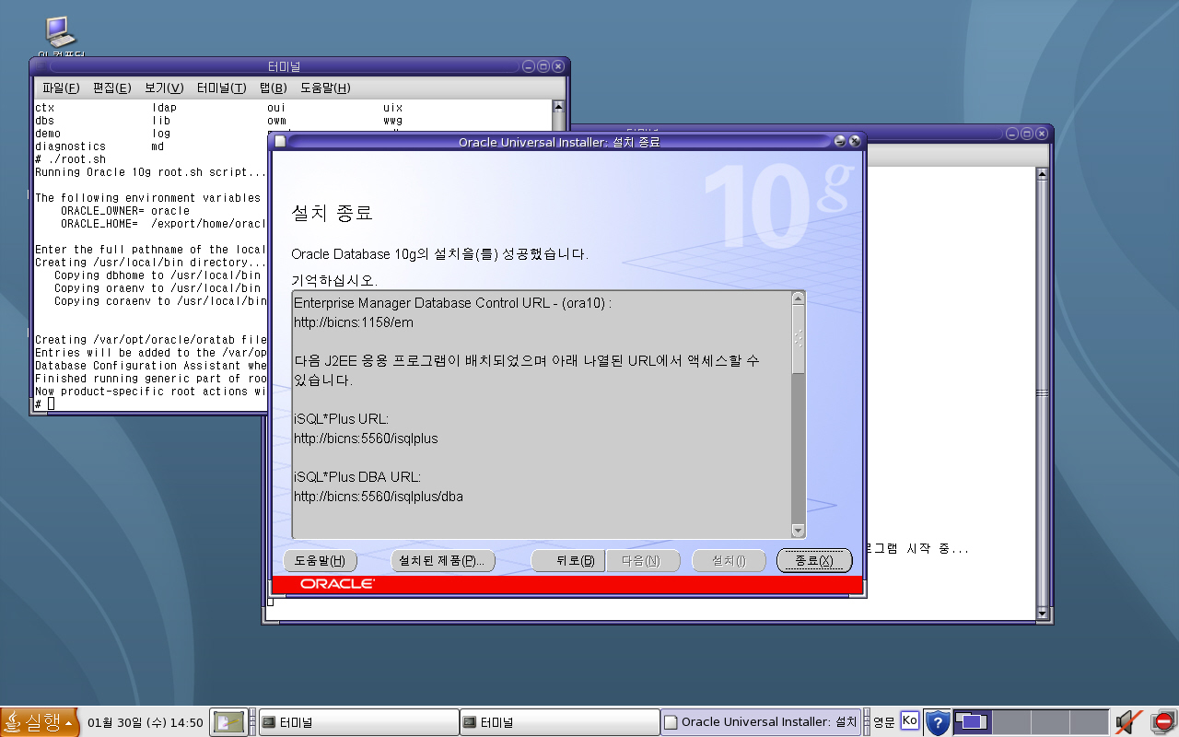The height and width of the screenshot is (737, 1179).
Task: Switch to first 터미널 taskbar button
Action: 357,722
